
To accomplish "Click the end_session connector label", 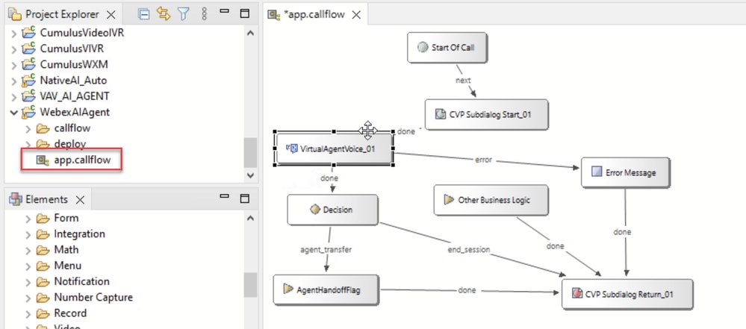I will pyautogui.click(x=469, y=249).
